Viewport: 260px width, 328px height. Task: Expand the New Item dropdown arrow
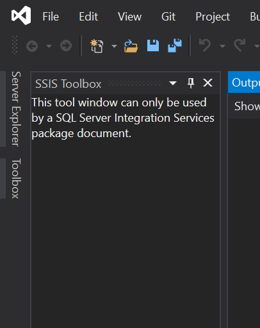pyautogui.click(x=114, y=45)
